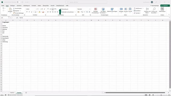Click the Einfügen cells icon in Zellen
The image size is (171, 96).
121,9
